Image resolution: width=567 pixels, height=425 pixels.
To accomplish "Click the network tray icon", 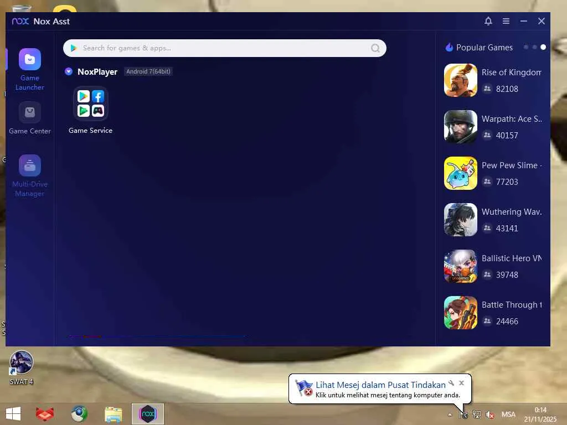I will (477, 414).
